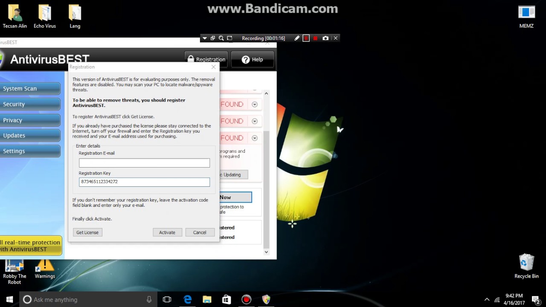
Task: Click the Activate button
Action: tap(167, 232)
